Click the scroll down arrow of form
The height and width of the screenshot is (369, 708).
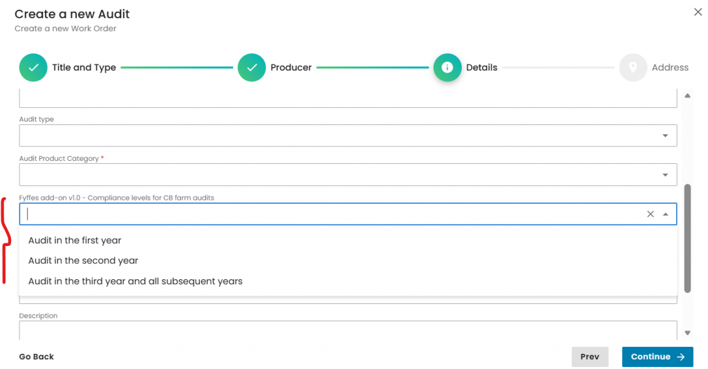[687, 332]
